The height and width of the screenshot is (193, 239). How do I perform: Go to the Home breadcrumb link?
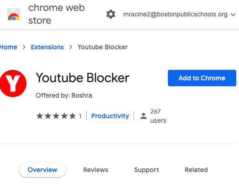pyautogui.click(x=8, y=47)
